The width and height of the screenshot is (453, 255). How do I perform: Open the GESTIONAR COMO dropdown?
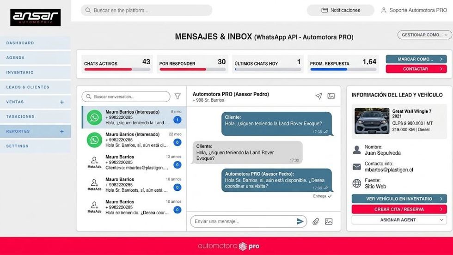click(424, 35)
